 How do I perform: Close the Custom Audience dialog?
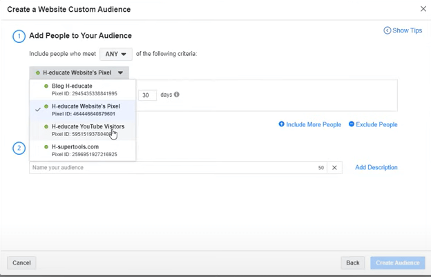click(423, 9)
